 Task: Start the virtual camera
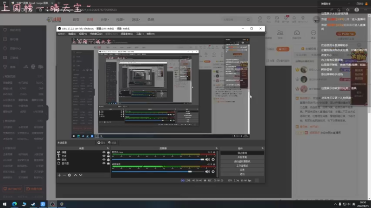pyautogui.click(x=242, y=161)
